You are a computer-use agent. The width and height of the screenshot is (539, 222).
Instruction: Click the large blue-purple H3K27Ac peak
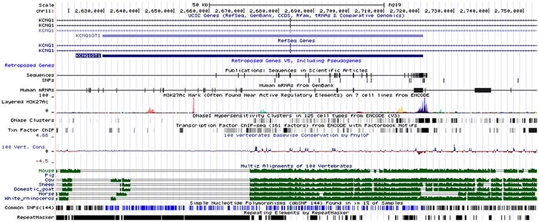click(x=424, y=105)
